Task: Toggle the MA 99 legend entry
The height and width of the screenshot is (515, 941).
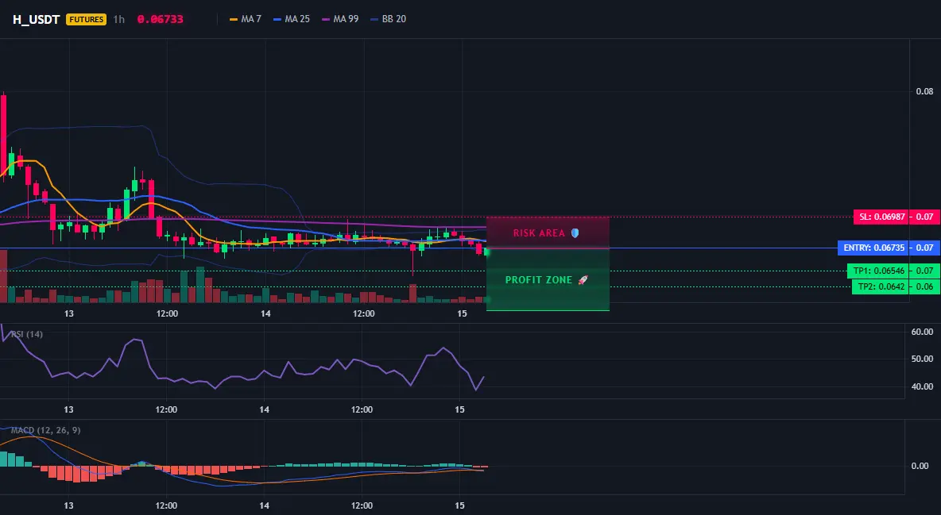Action: pyautogui.click(x=340, y=19)
